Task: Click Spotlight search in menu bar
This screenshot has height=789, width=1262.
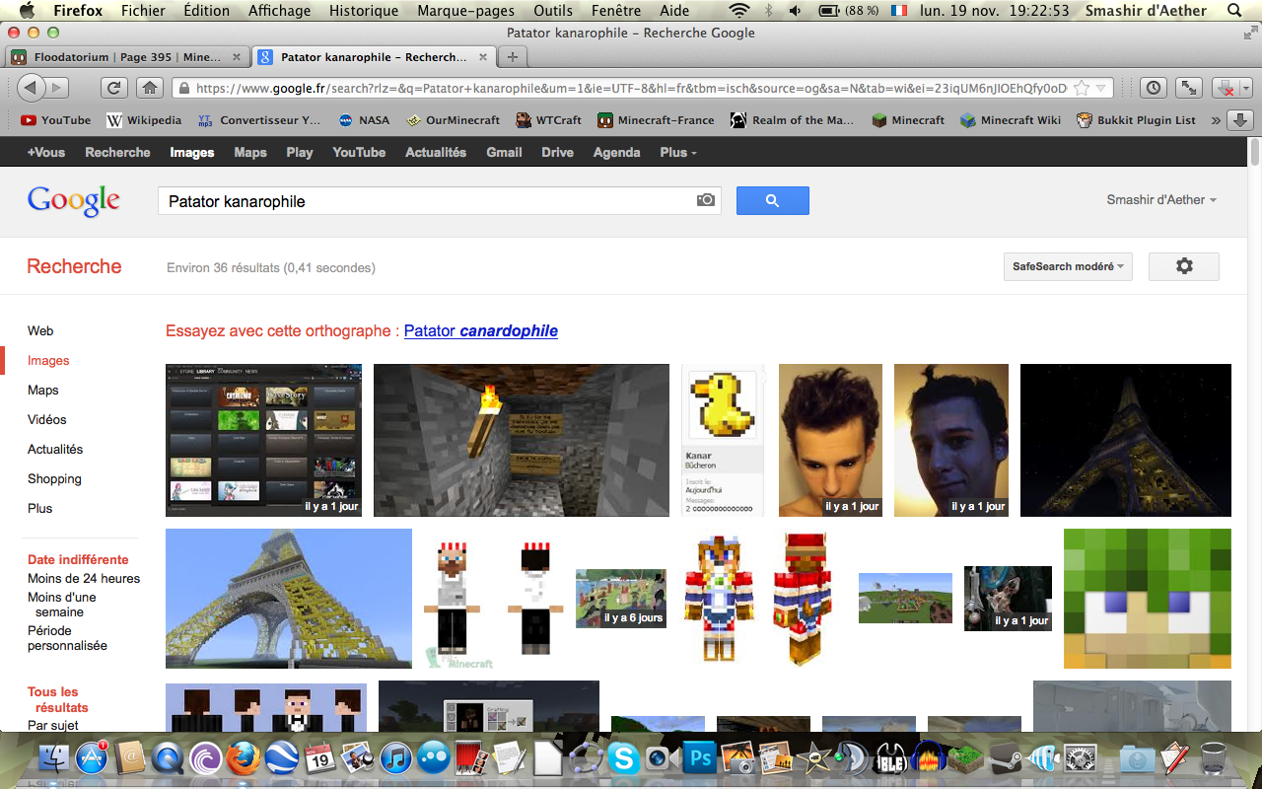Action: click(x=1234, y=11)
